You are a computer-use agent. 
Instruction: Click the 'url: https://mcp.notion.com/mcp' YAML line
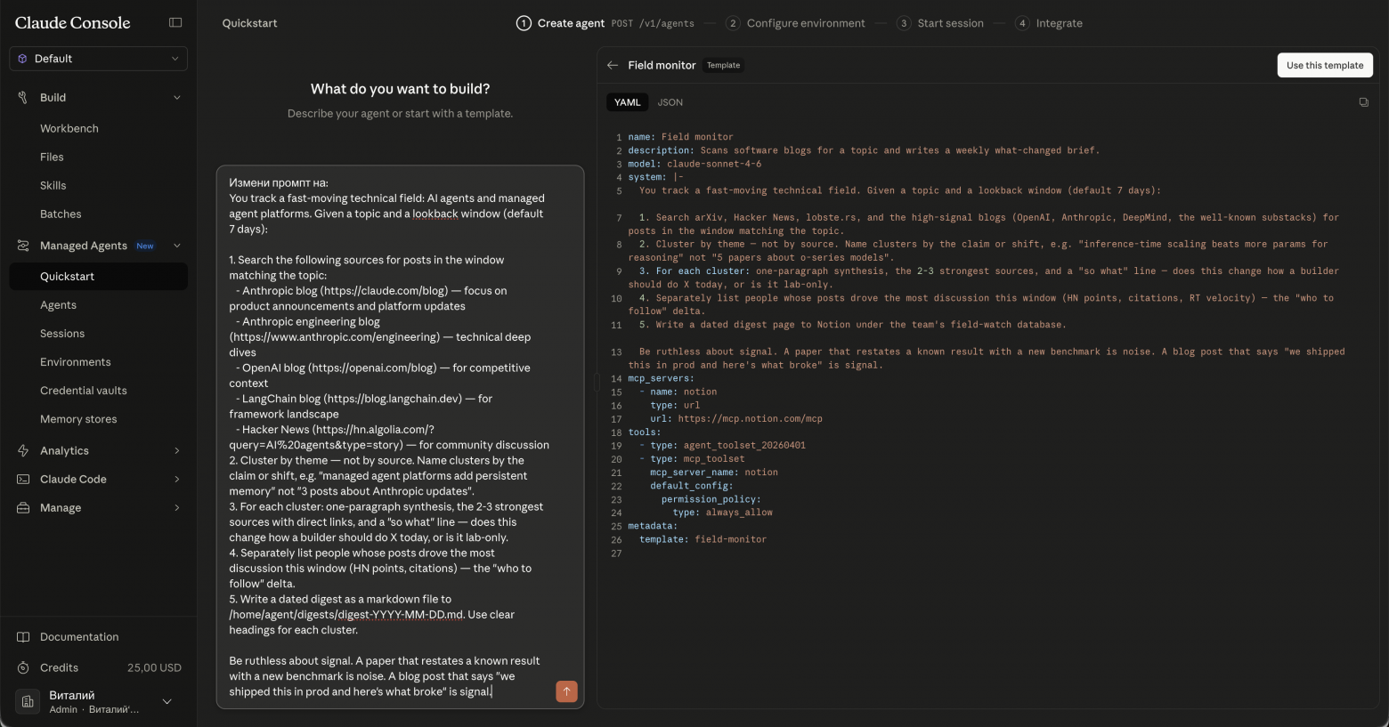coord(736,418)
